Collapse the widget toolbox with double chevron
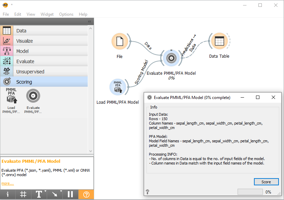Screen dimensions: 284x200 click(89, 22)
